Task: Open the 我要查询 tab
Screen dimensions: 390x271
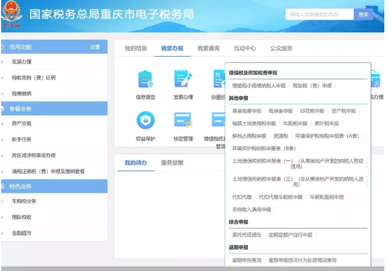Action: tap(208, 48)
